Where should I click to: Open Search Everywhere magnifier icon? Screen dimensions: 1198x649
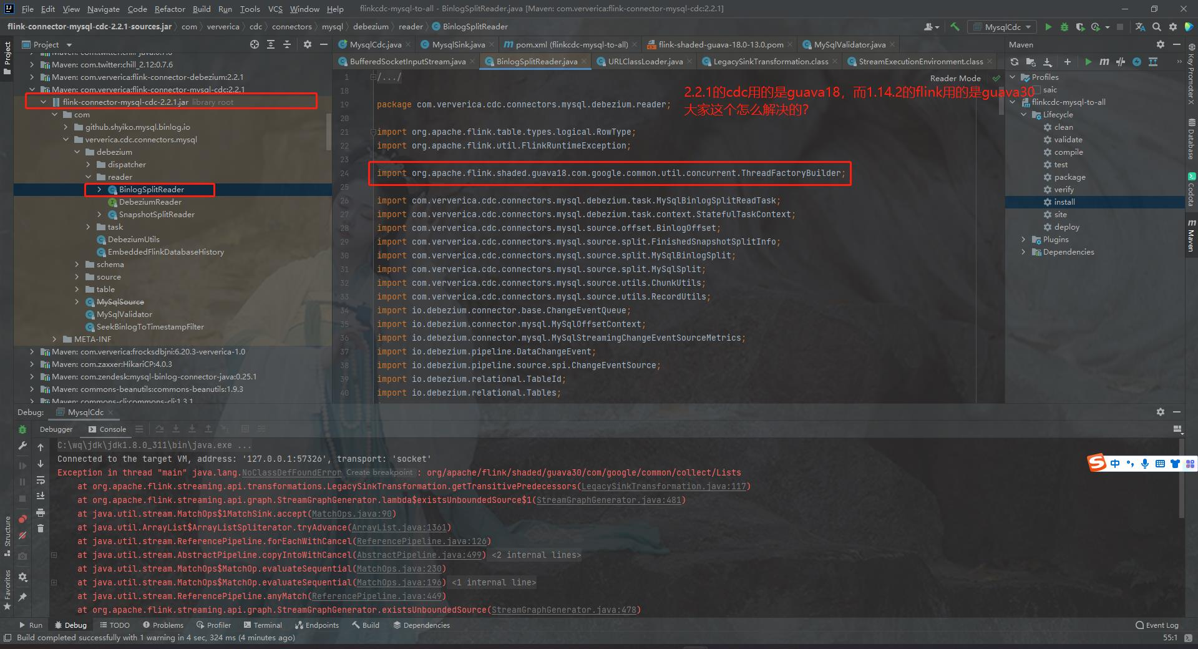tap(1157, 27)
